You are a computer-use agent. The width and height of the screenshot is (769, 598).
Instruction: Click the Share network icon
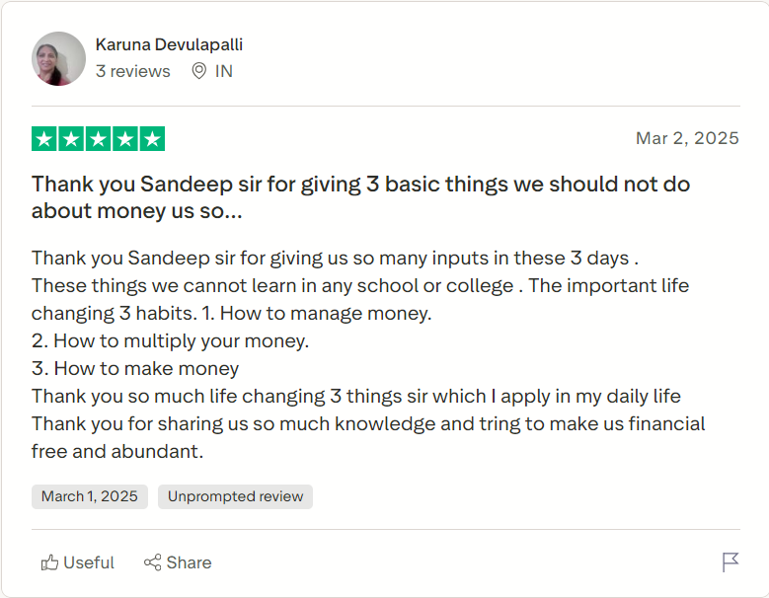[x=152, y=562]
